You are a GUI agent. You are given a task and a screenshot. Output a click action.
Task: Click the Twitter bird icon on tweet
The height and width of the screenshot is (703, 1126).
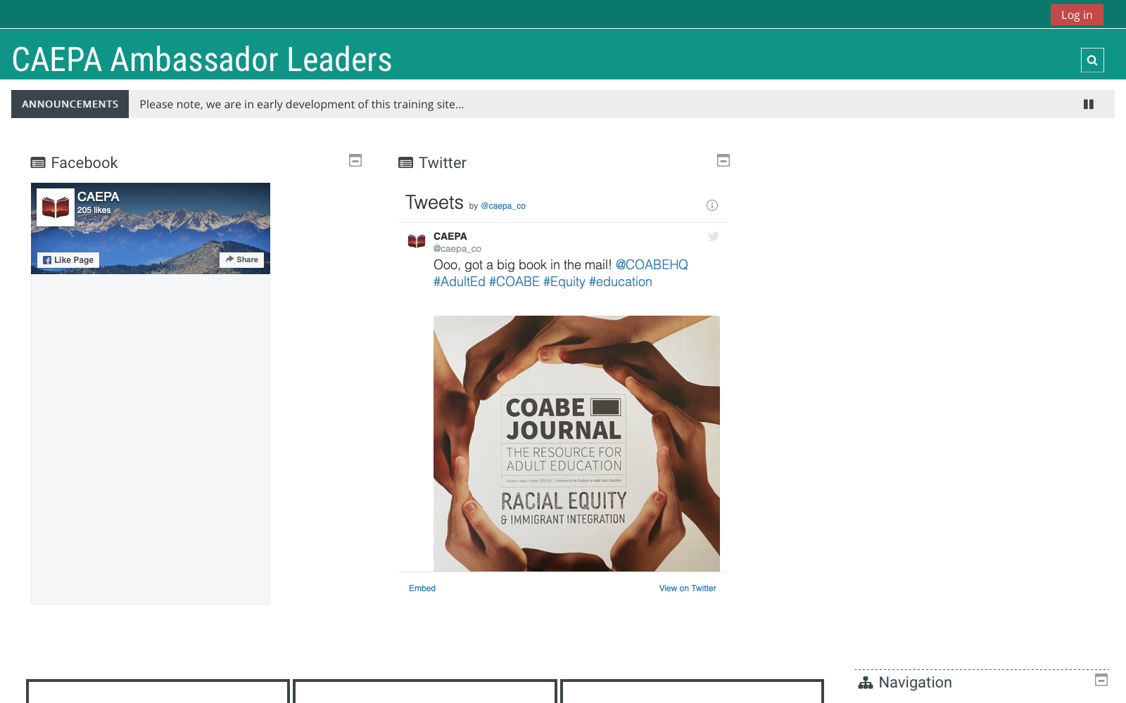pyautogui.click(x=713, y=236)
